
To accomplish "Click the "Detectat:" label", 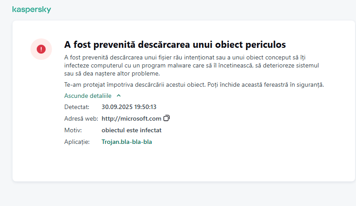I will (77, 107).
